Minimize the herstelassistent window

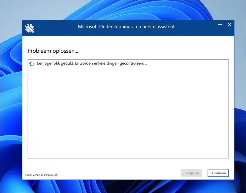click(220, 25)
